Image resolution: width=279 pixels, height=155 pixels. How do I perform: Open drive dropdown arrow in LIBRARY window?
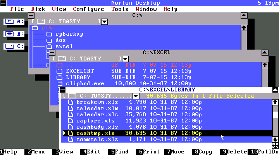pyautogui.click(x=136, y=96)
